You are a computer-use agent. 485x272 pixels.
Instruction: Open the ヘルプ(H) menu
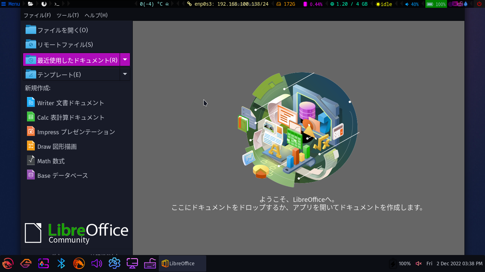96,15
